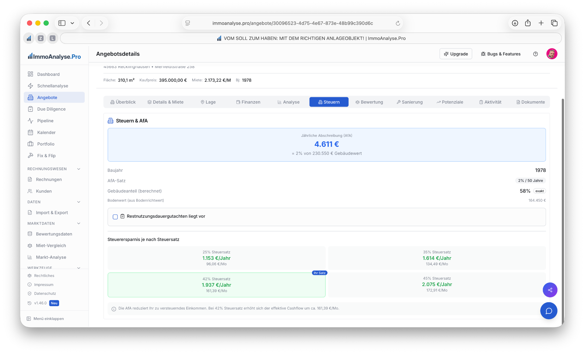Open the Safari tab group dropdown arrow
This screenshot has width=585, height=354.
tap(72, 23)
